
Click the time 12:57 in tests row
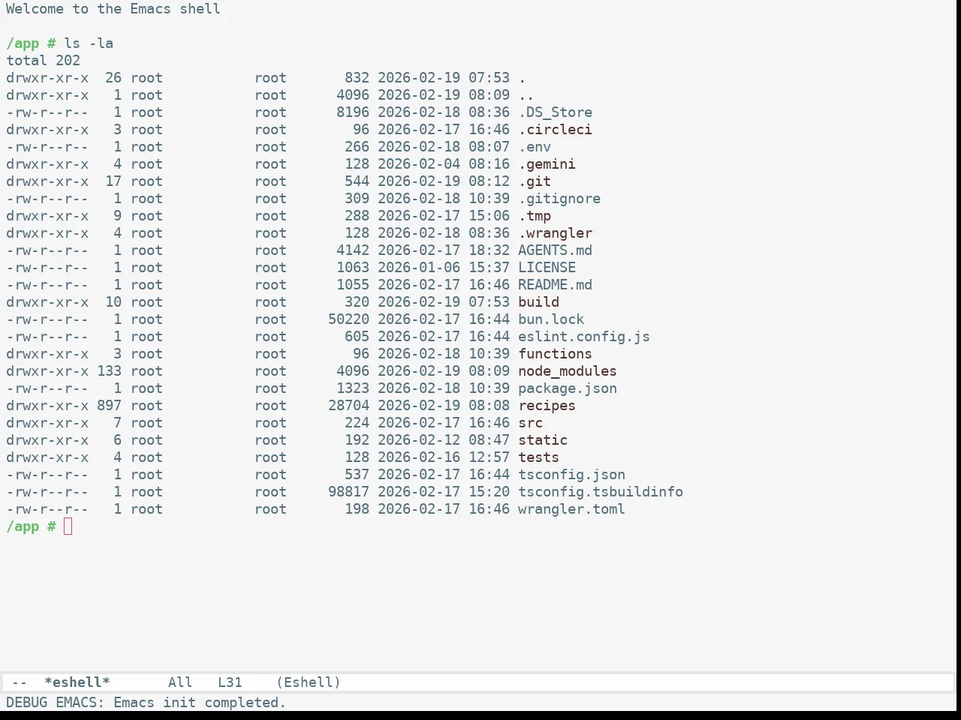click(x=490, y=457)
